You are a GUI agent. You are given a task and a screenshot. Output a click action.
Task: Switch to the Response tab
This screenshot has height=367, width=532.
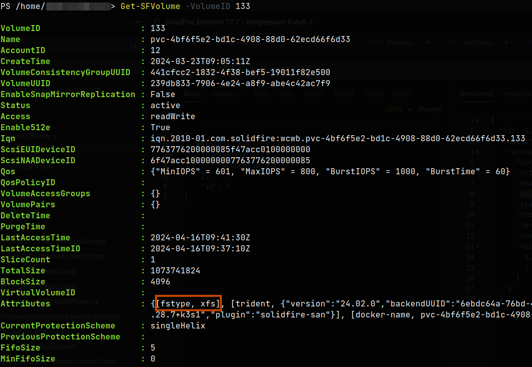[476, 94]
